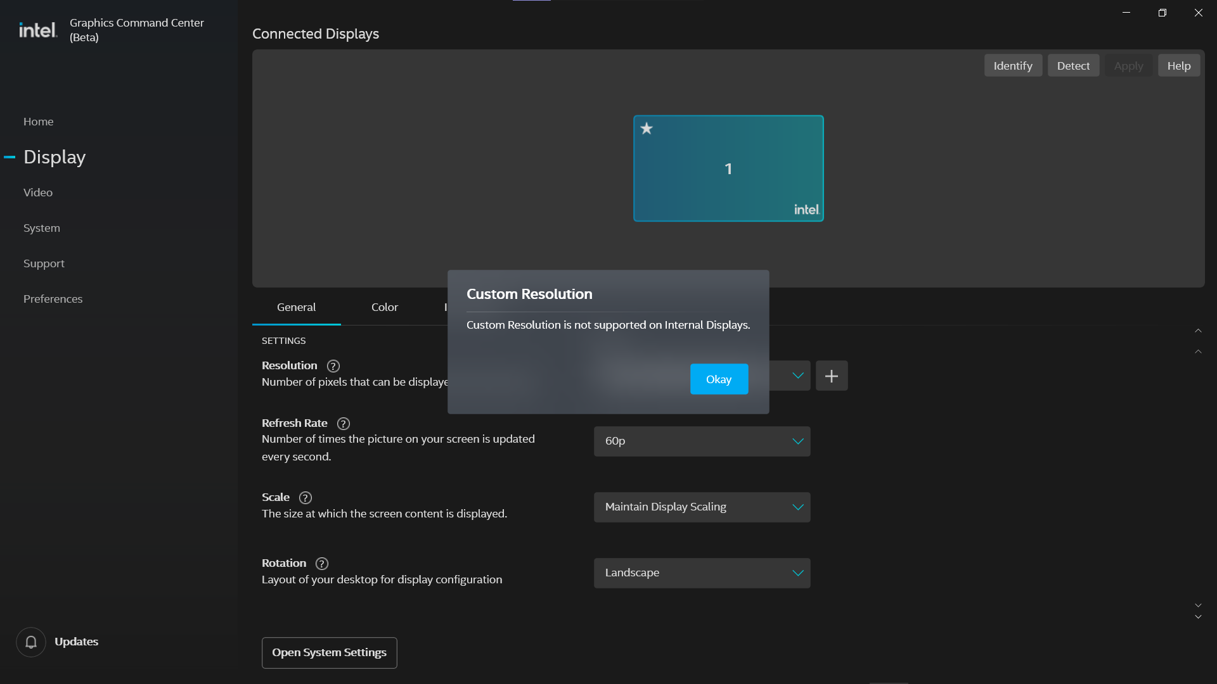
Task: Switch to the Color tab
Action: click(384, 307)
